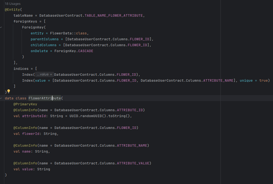Click the onDelete parameter name
Image resolution: width=273 pixels, height=184 pixels.
40,51
